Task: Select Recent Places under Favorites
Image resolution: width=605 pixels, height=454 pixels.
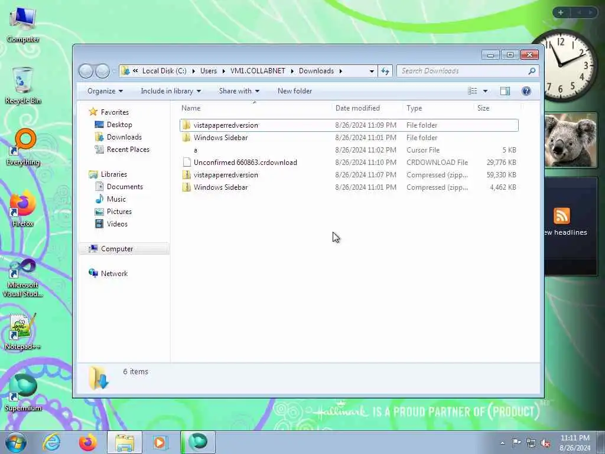Action: [128, 150]
